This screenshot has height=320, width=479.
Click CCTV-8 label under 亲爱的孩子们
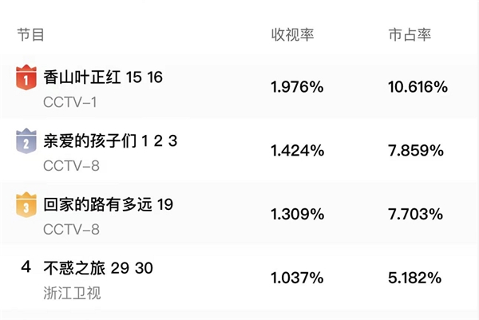click(72, 166)
